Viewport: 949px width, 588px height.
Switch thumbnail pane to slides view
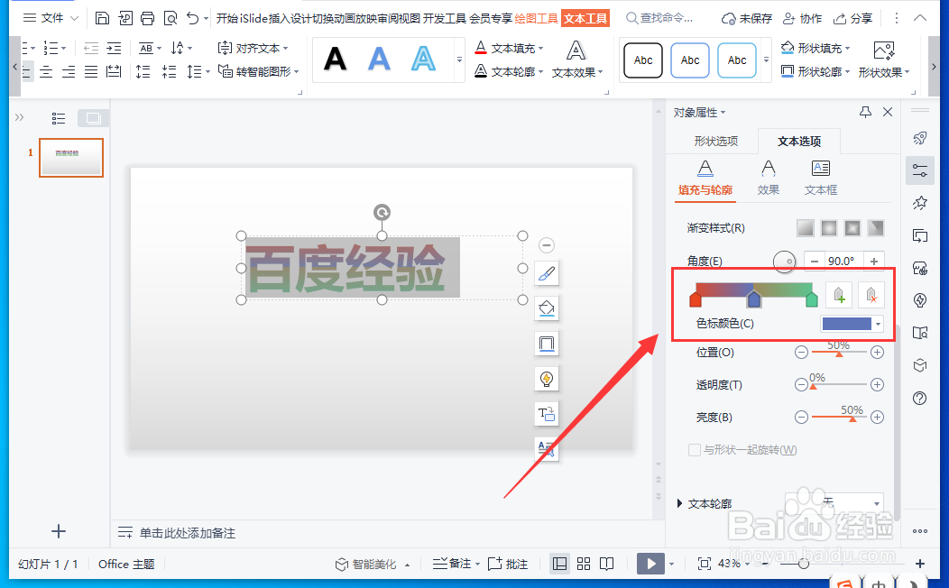tap(93, 118)
